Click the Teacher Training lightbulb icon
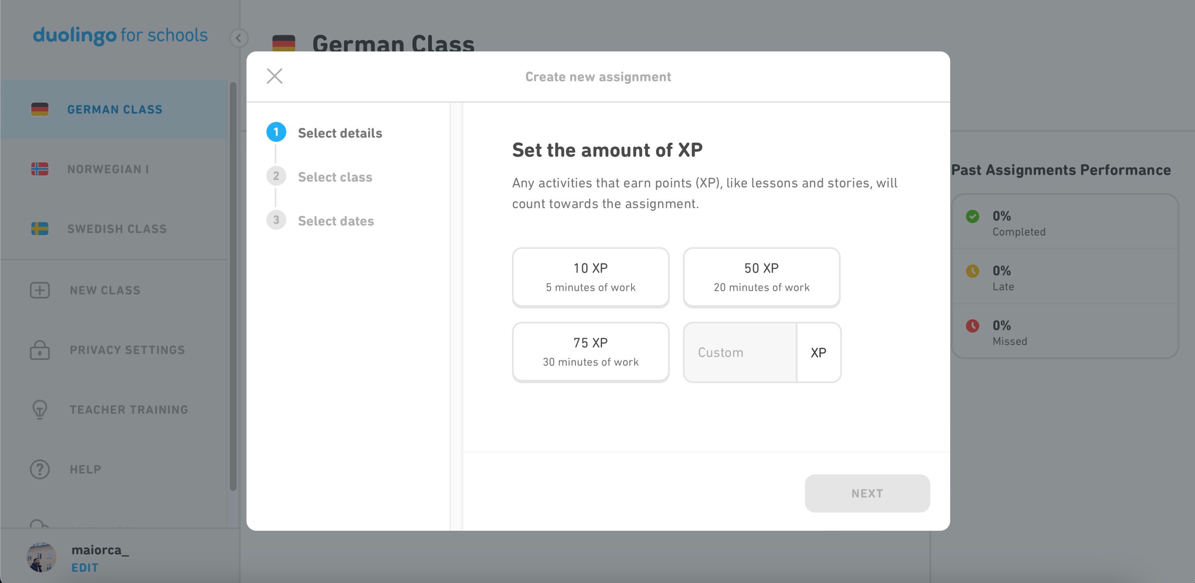The width and height of the screenshot is (1195, 583). coord(40,410)
